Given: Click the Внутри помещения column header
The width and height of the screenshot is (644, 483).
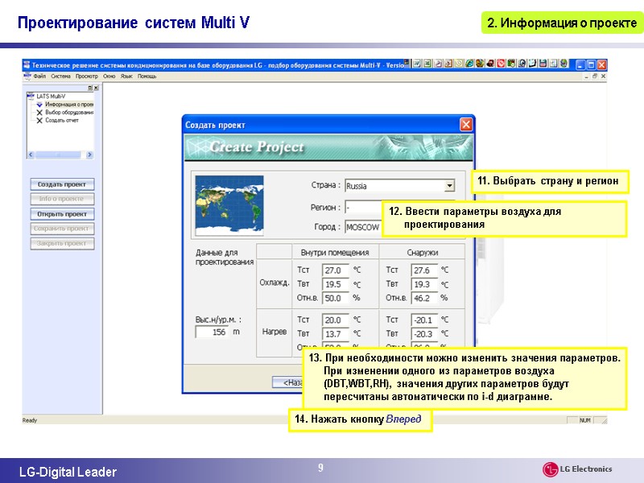Looking at the screenshot, I should click(335, 252).
